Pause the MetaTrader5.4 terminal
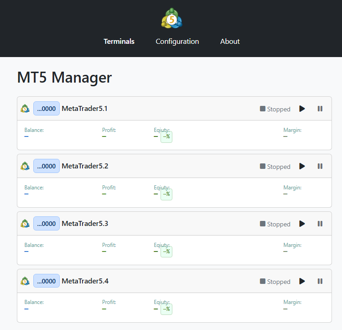The image size is (342, 330). [320, 281]
